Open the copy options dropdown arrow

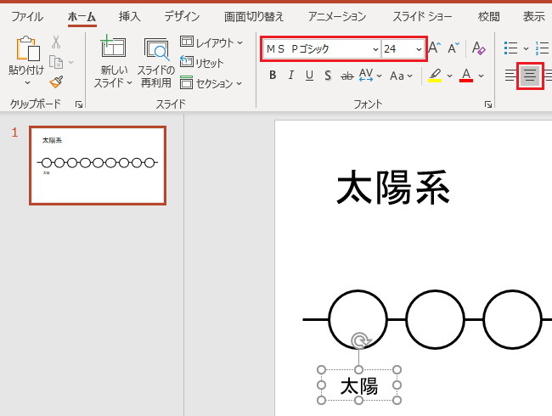tap(70, 62)
